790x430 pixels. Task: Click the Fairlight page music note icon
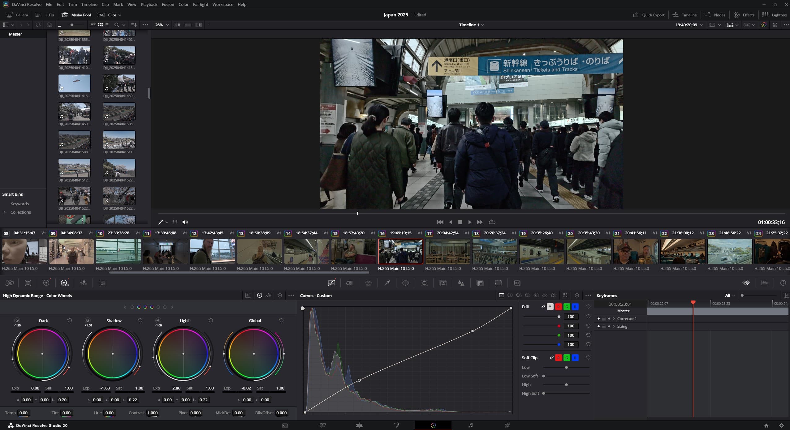point(470,425)
